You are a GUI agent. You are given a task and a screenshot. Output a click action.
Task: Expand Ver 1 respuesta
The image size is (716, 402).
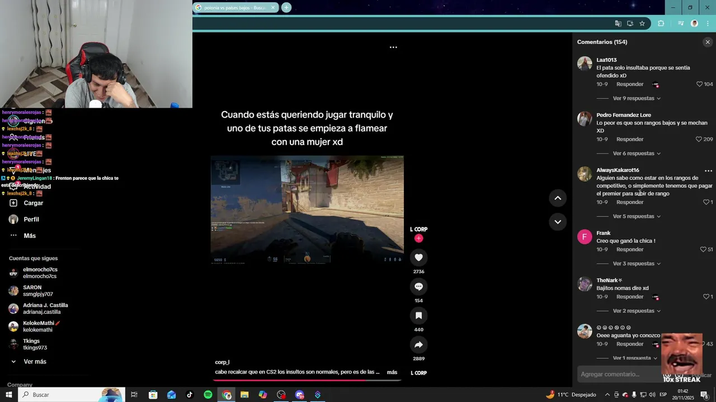(x=635, y=358)
